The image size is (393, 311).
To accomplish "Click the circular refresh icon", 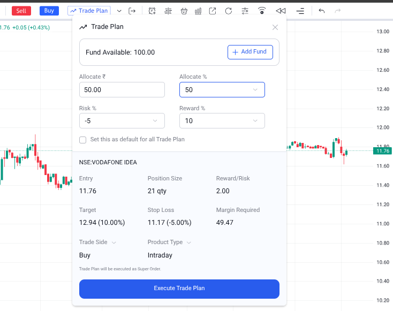I will tap(229, 11).
